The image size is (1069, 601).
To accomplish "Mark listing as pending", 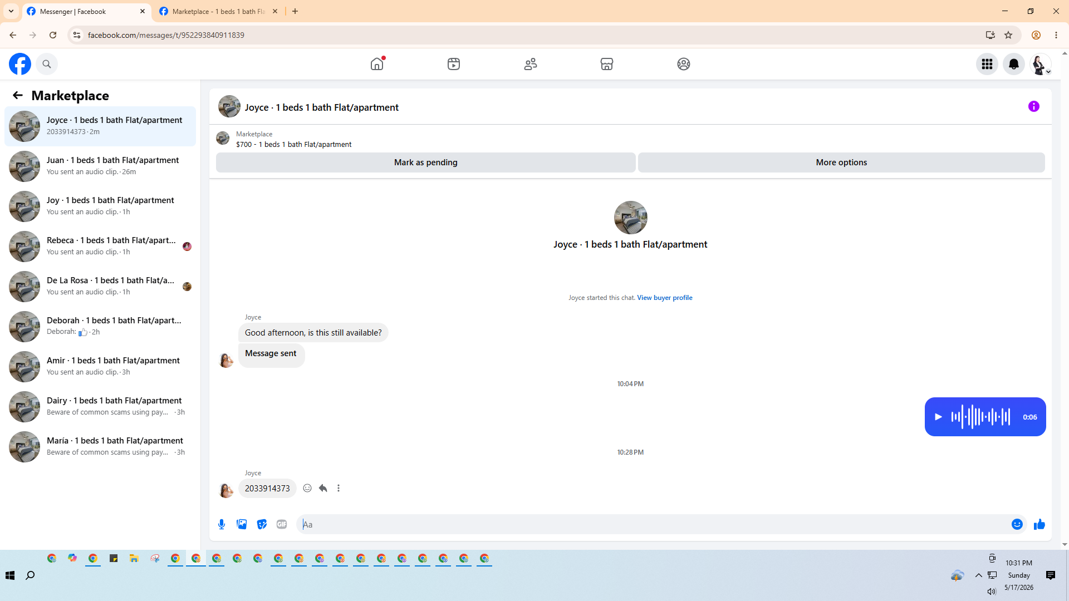I will tap(426, 162).
